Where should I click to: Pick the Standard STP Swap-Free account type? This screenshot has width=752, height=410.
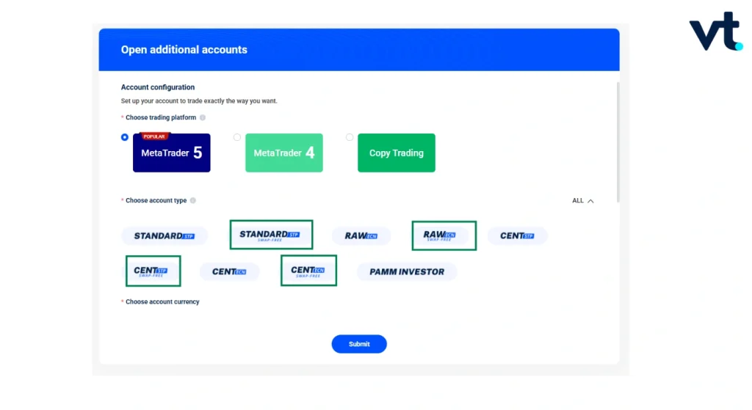click(x=271, y=235)
